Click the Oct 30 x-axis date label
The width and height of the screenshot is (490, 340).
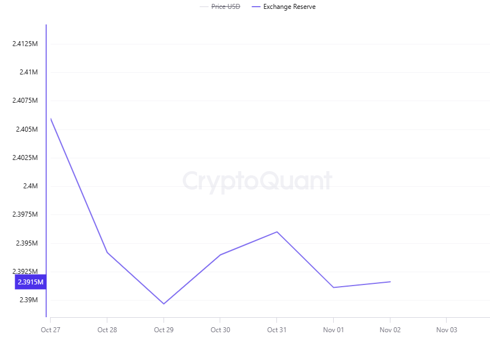pyautogui.click(x=220, y=330)
